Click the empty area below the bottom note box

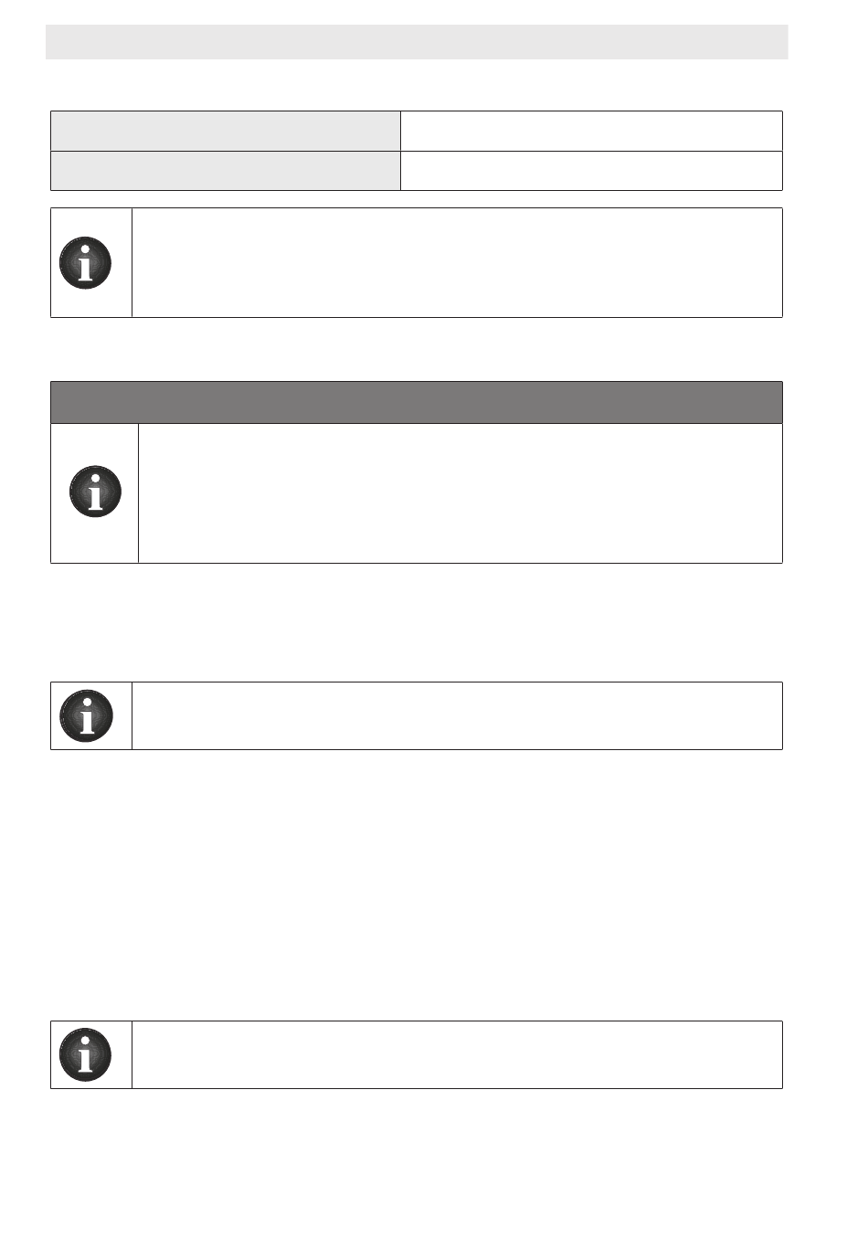[417, 1160]
